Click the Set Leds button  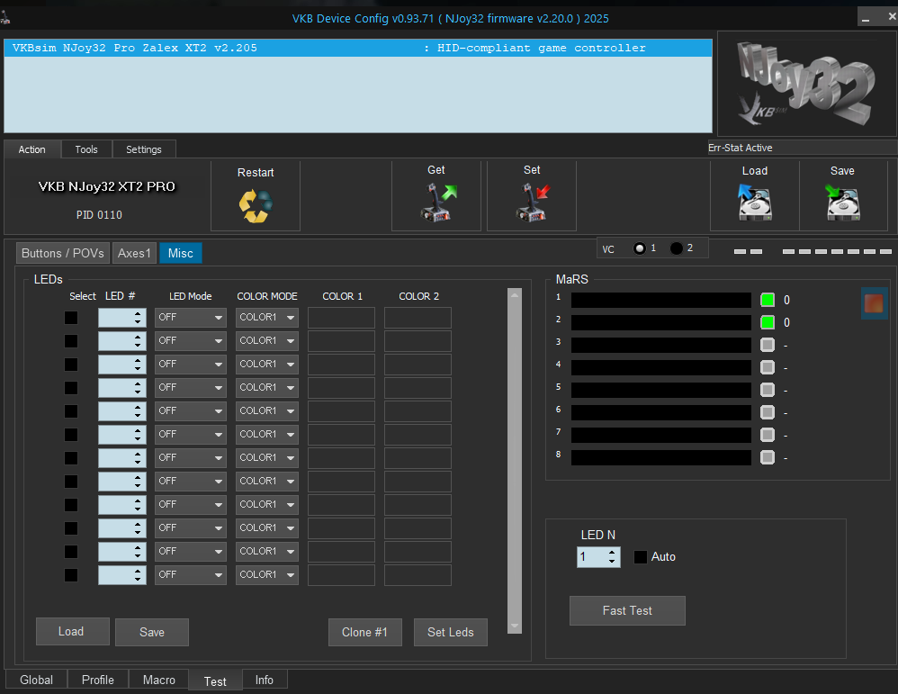pyautogui.click(x=450, y=632)
